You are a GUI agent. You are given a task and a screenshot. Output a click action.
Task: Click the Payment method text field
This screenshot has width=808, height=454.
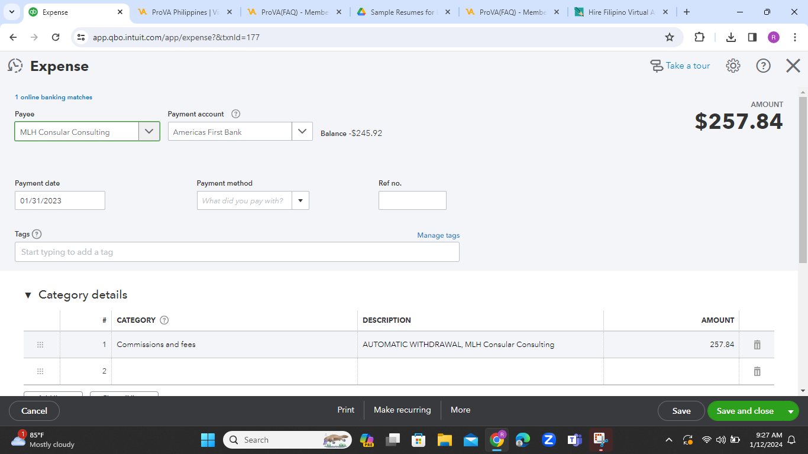(x=244, y=200)
